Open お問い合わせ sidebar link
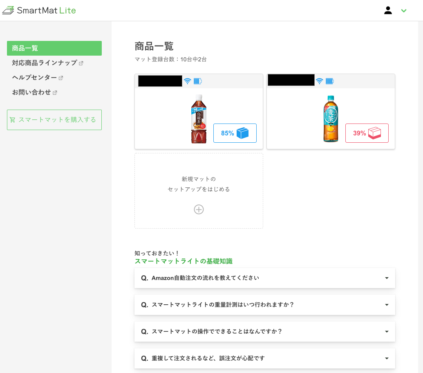Viewport: 423px width, 373px height. pyautogui.click(x=31, y=92)
